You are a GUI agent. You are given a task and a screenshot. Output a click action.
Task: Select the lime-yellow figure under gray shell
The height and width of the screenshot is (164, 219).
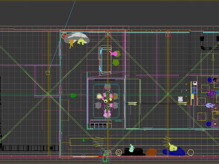tap(81, 42)
